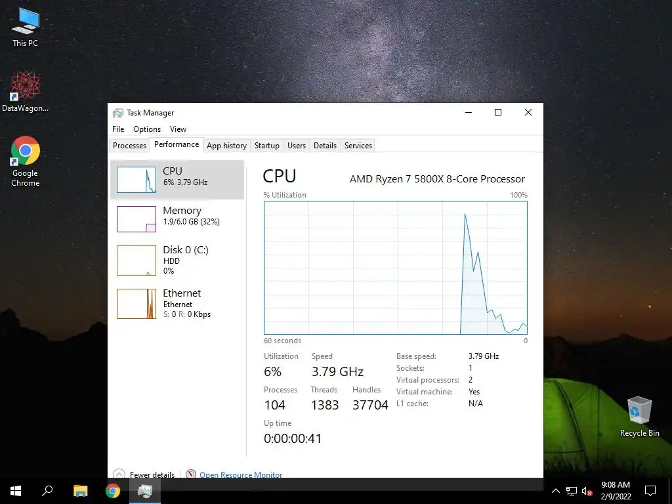Click Task Manager title bar icon
Image resolution: width=672 pixels, height=504 pixels.
118,113
